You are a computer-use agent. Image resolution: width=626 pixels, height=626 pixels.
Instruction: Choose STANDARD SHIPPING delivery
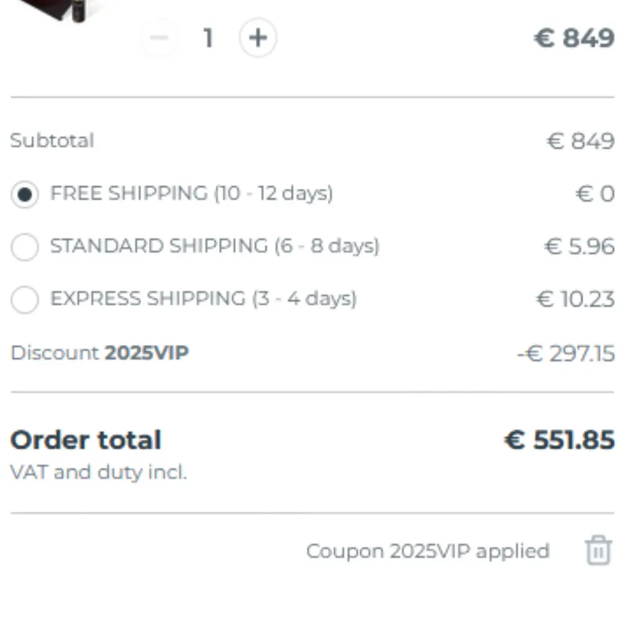(x=25, y=247)
